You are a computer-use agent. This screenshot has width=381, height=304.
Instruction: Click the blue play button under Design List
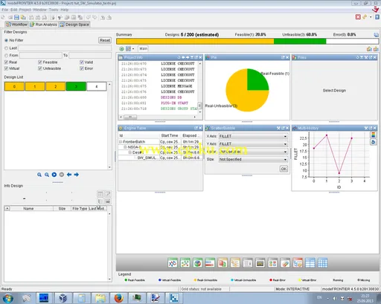[54, 175]
